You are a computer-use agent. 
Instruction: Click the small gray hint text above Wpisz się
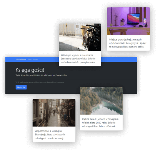pyautogui.click(x=40, y=82)
